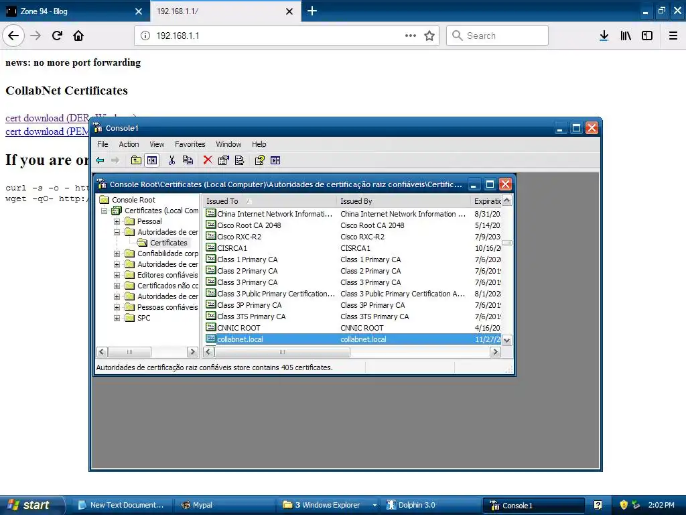Toggle Show/Hide Console Tree button
Viewport: 686px width, 515px height.
(152, 160)
